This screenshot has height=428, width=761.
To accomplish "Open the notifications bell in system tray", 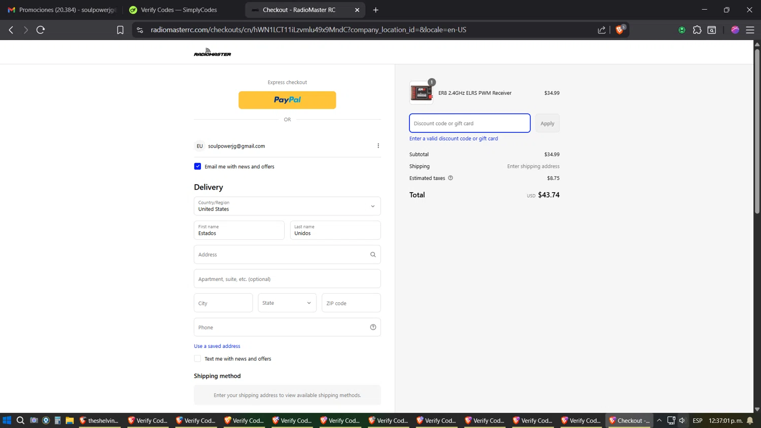I will (x=750, y=420).
